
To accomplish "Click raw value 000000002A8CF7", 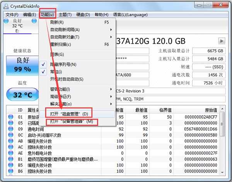I will click(201, 117).
